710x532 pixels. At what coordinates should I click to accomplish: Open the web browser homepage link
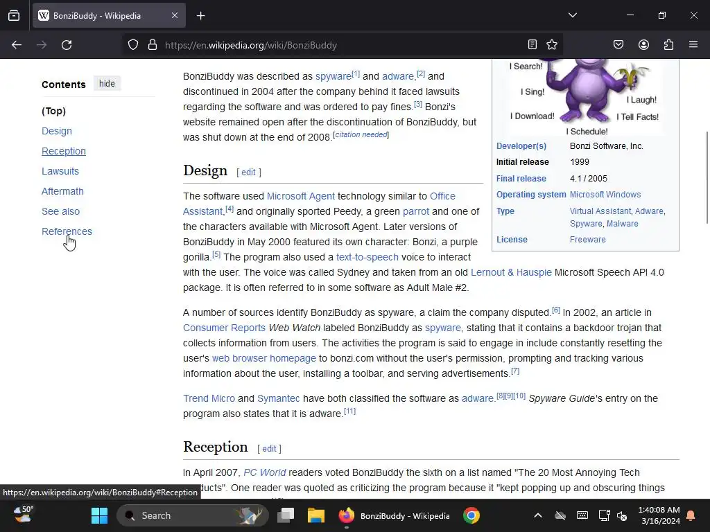pos(264,358)
